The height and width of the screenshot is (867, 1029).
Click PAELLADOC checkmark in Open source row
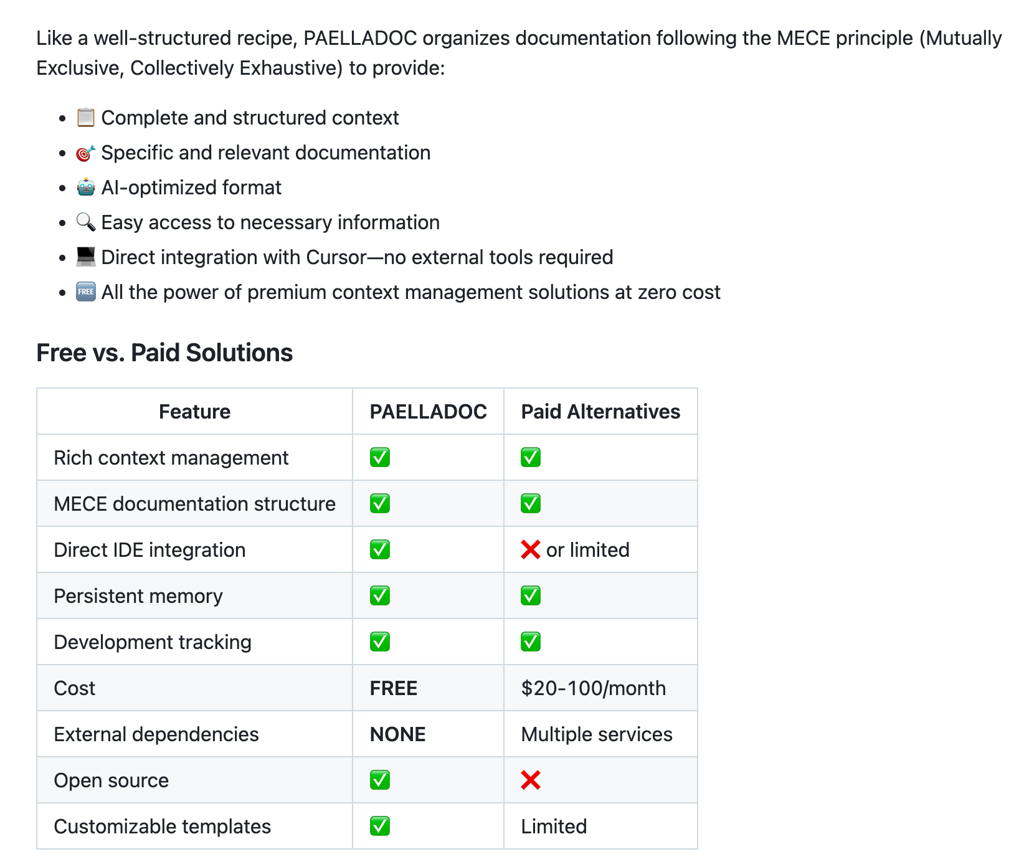pyautogui.click(x=380, y=780)
